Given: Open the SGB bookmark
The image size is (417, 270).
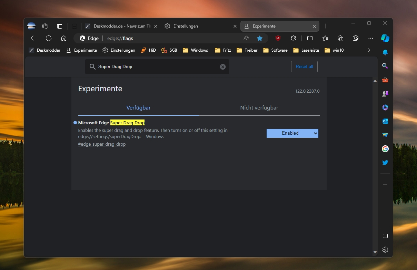Looking at the screenshot, I should click(x=169, y=50).
